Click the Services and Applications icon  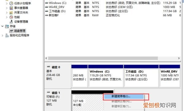tap(7, 35)
